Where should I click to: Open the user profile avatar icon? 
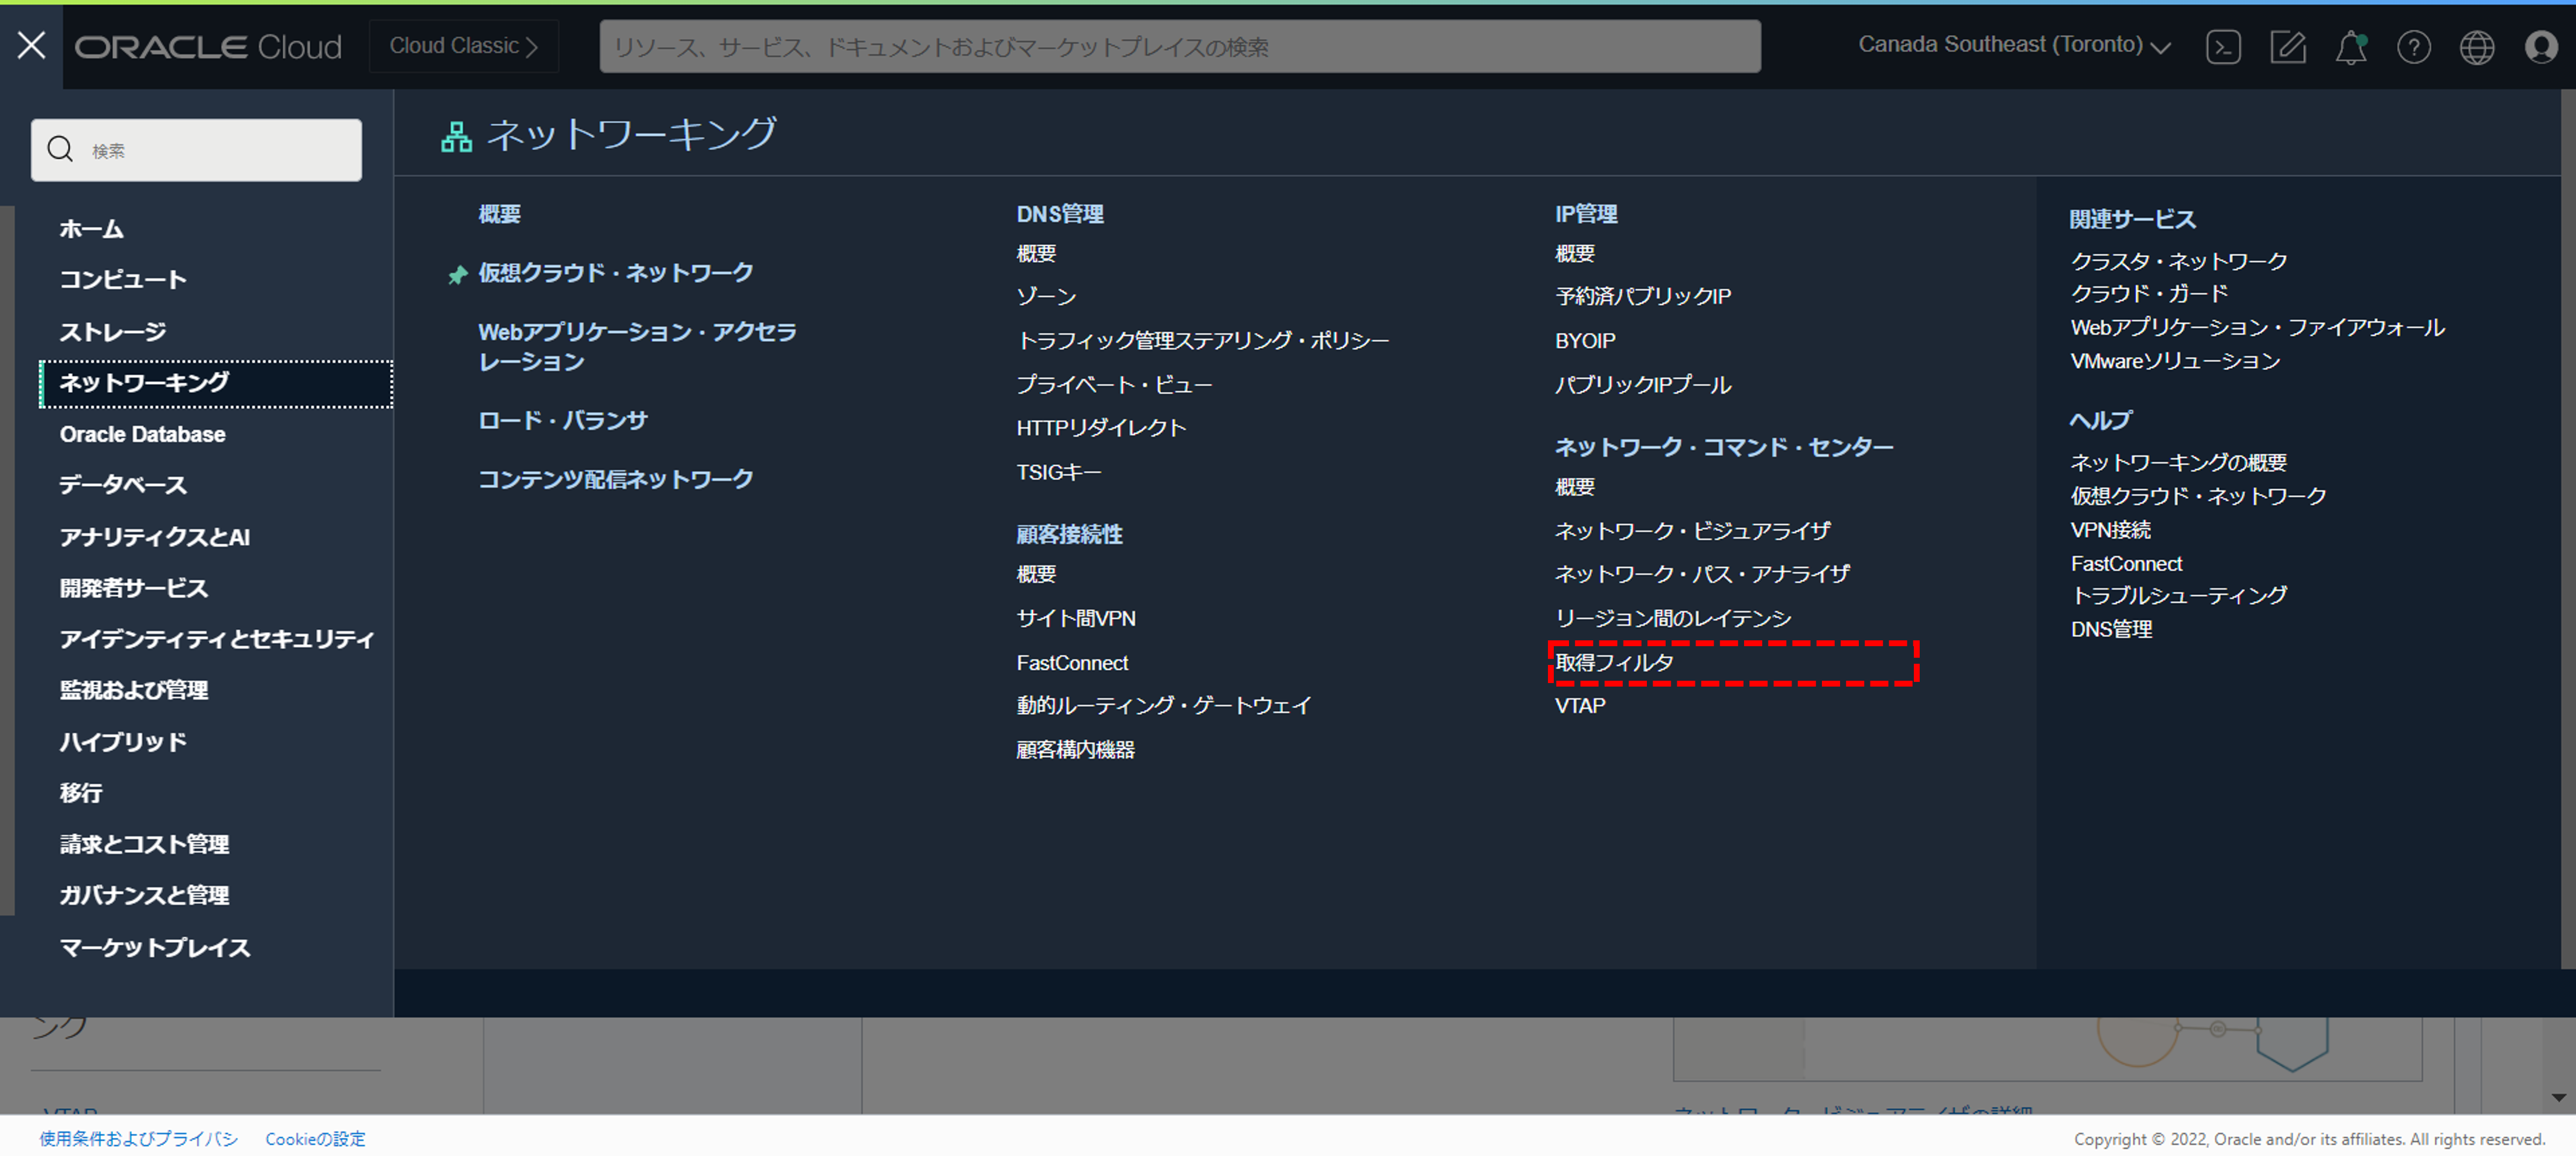2540,47
